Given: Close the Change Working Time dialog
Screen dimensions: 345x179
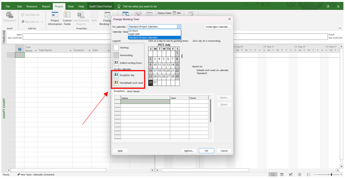Looking at the screenshot, I should click(229, 19).
